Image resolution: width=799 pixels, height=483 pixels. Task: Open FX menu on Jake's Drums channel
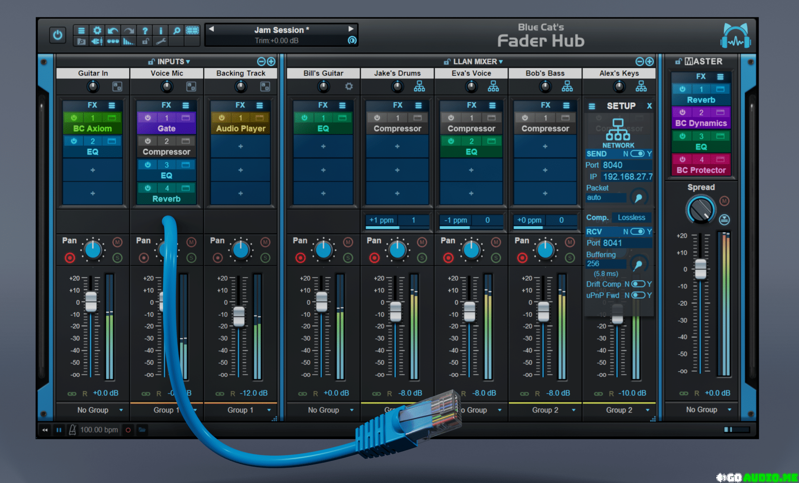418,105
